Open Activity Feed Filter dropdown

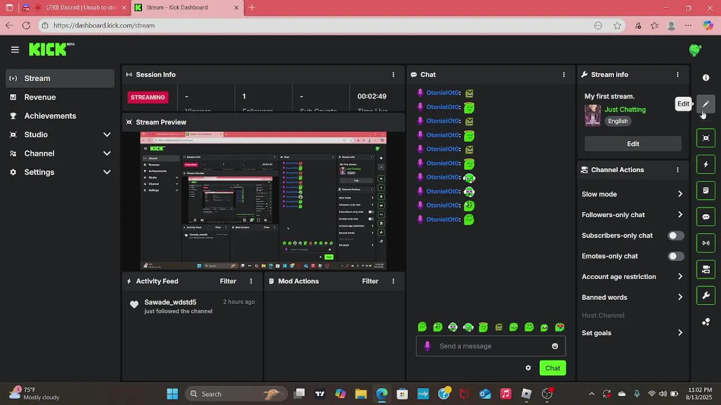coord(228,281)
